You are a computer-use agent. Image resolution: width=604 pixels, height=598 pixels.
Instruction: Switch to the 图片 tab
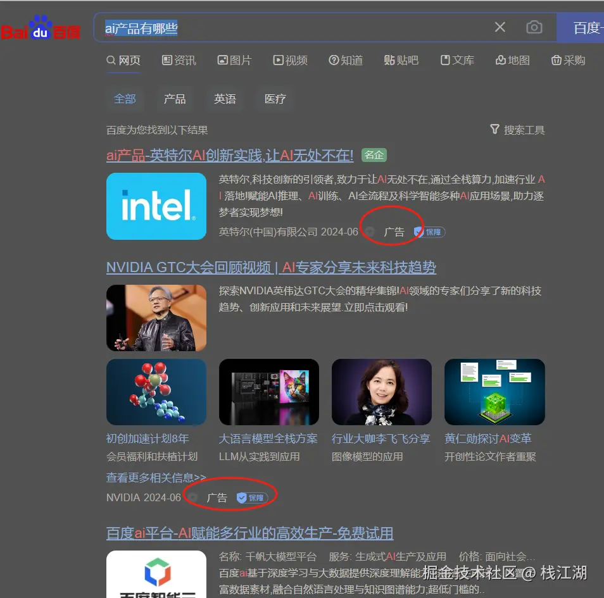[x=235, y=60]
